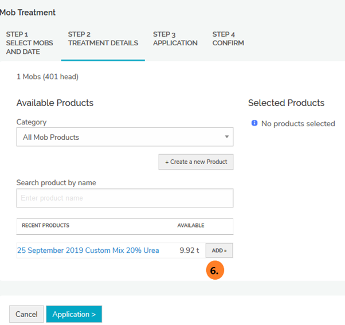Viewport: 345px width, 325px height.
Task: Cancel the mob treatment
Action: tap(26, 314)
